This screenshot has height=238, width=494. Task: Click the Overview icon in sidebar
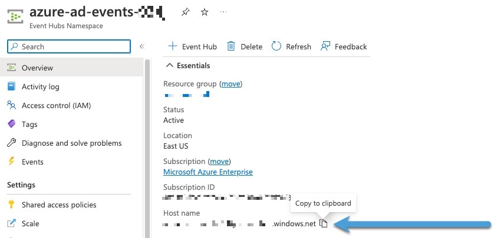(x=11, y=68)
